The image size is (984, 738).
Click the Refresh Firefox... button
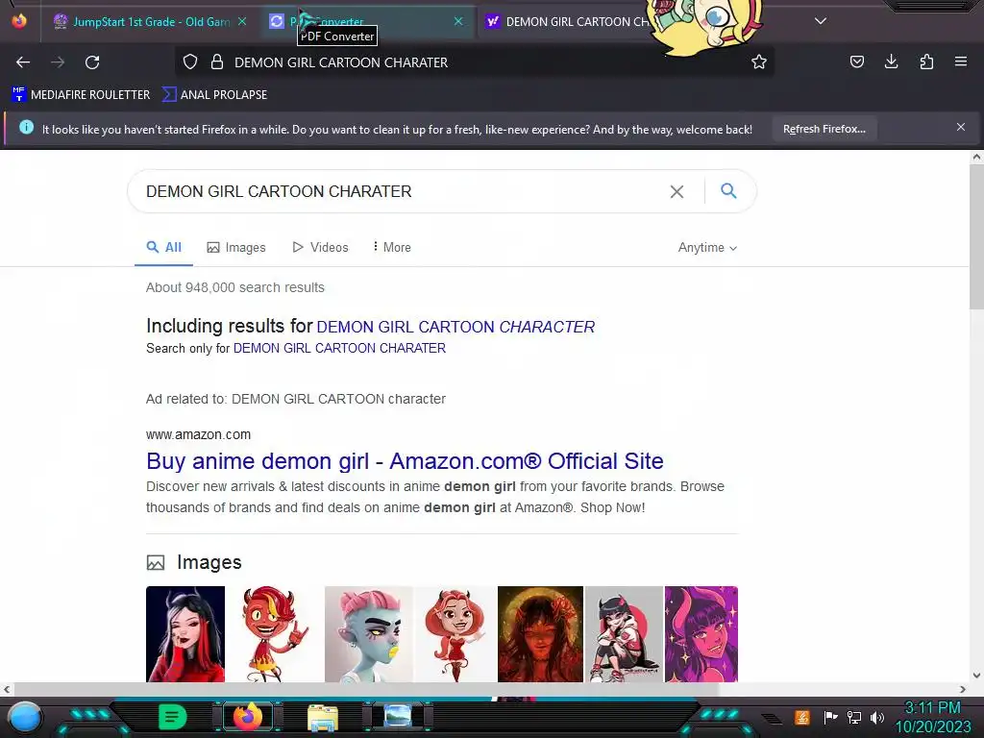(x=824, y=129)
